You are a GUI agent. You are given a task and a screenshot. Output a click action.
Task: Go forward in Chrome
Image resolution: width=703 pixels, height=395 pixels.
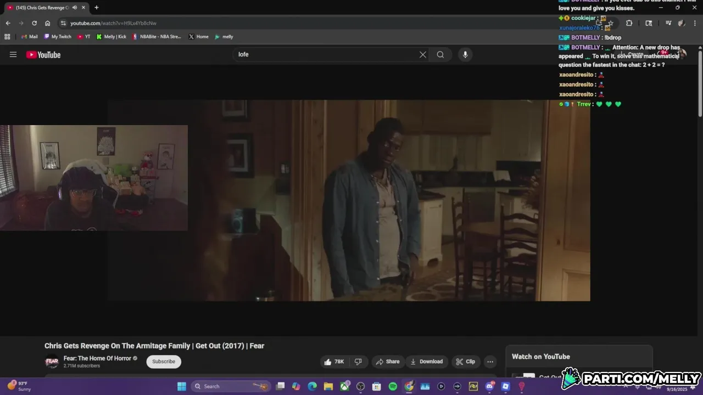point(21,23)
